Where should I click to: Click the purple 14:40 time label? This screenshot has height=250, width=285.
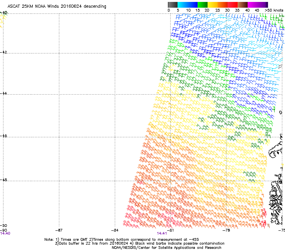pos(5,233)
